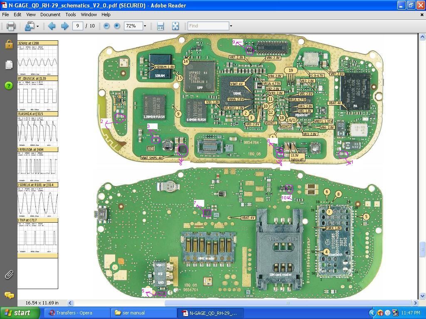
Task: Click the N-GAGE_QD_RH-29 taskbar button
Action: (210, 313)
